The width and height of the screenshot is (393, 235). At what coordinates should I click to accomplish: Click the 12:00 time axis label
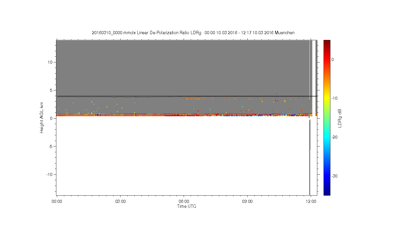[x=311, y=202]
